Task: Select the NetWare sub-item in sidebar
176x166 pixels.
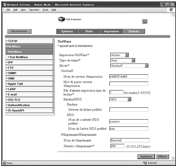Action: (29, 52)
